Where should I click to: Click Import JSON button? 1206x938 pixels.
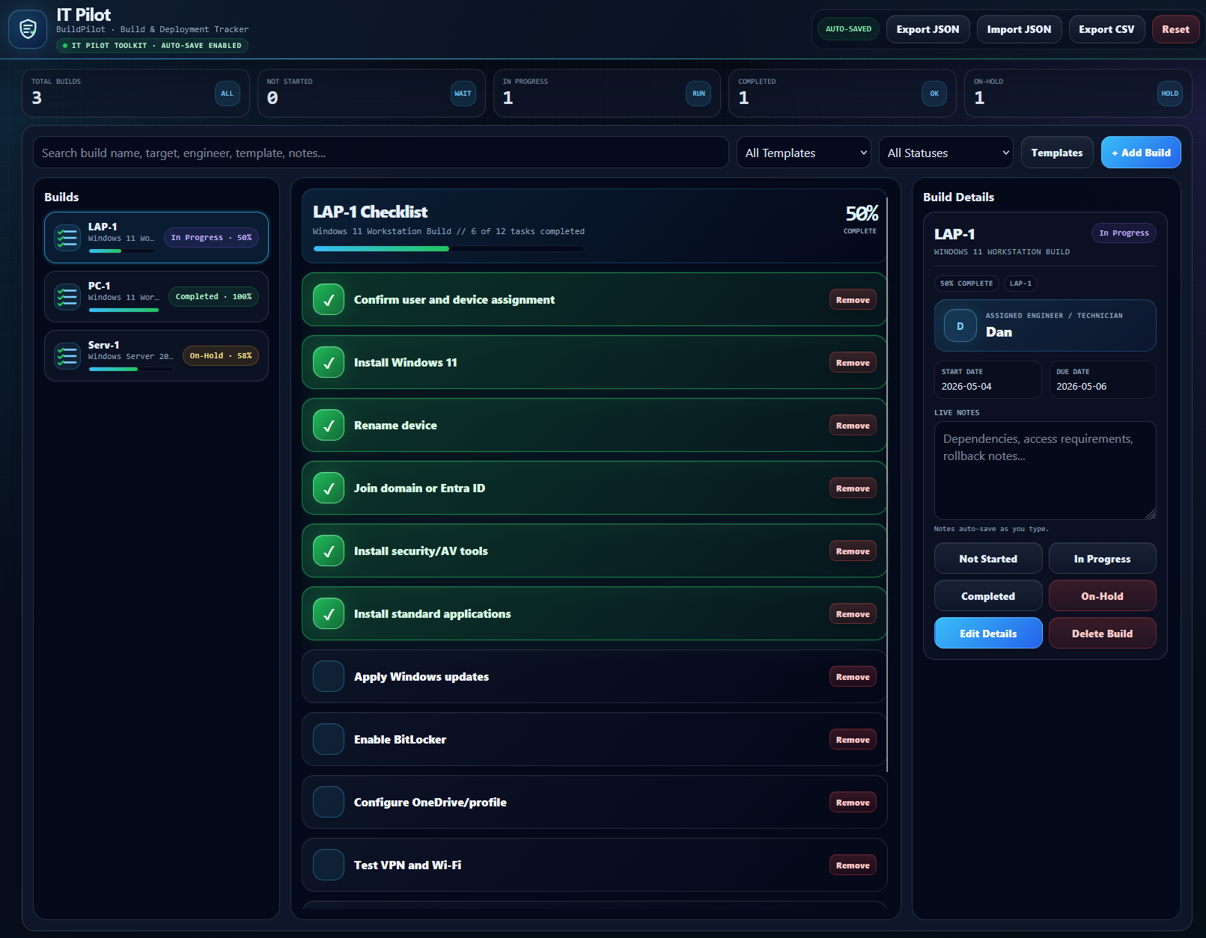(x=1019, y=29)
